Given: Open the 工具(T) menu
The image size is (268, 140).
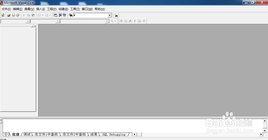Looking at the screenshot, I should pyautogui.click(x=75, y=9).
